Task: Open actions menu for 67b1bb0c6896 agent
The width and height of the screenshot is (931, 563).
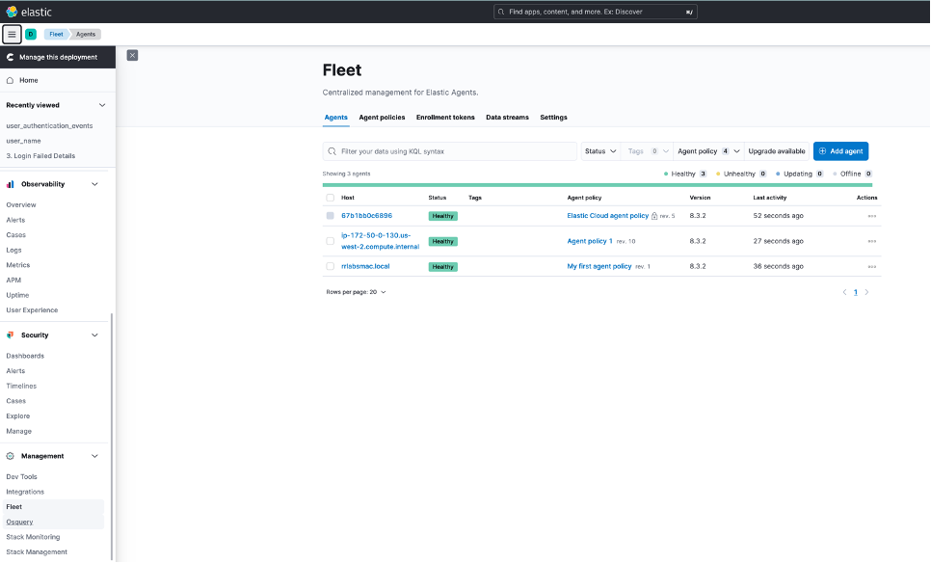Action: [x=871, y=216]
